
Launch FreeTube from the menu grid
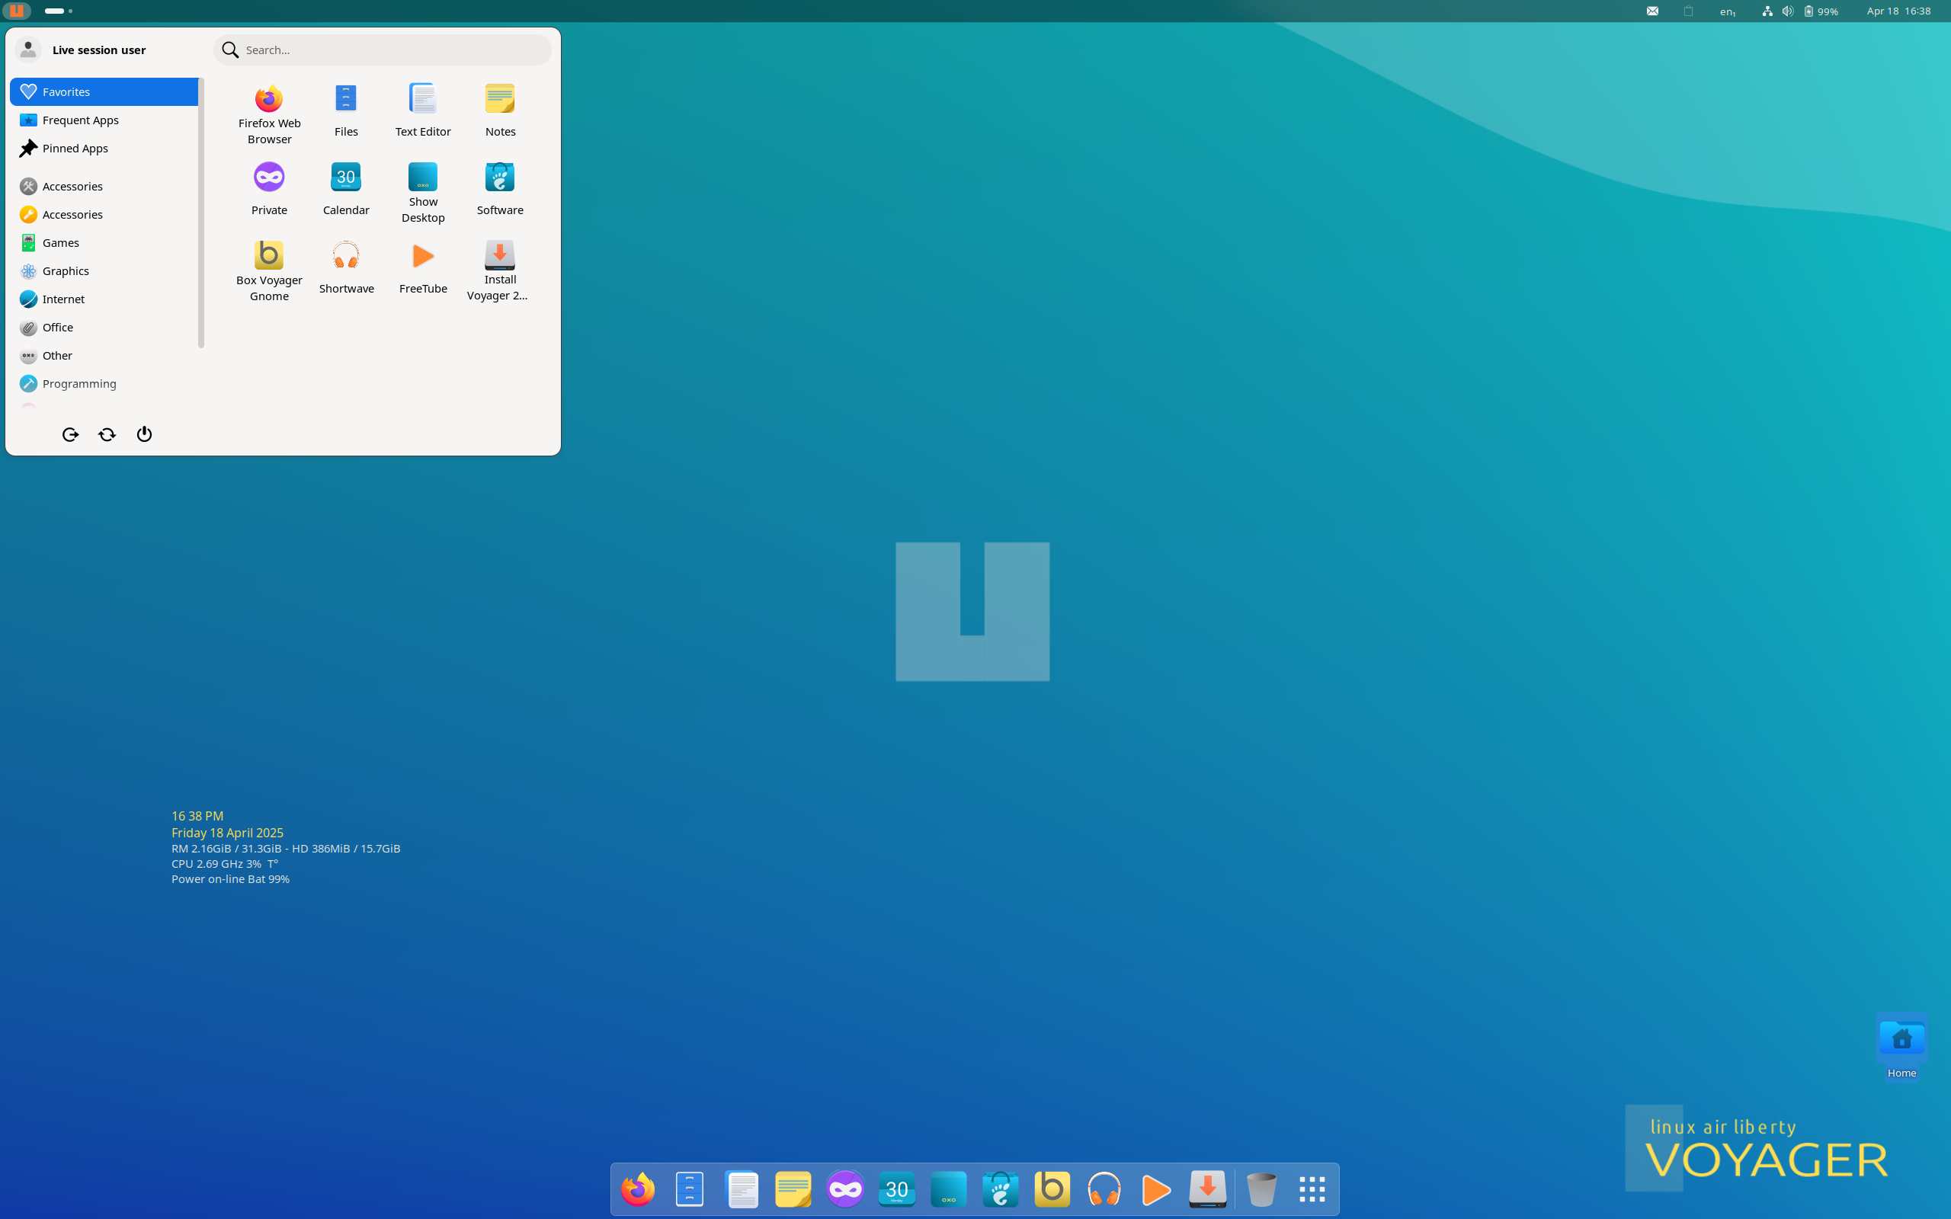422,267
